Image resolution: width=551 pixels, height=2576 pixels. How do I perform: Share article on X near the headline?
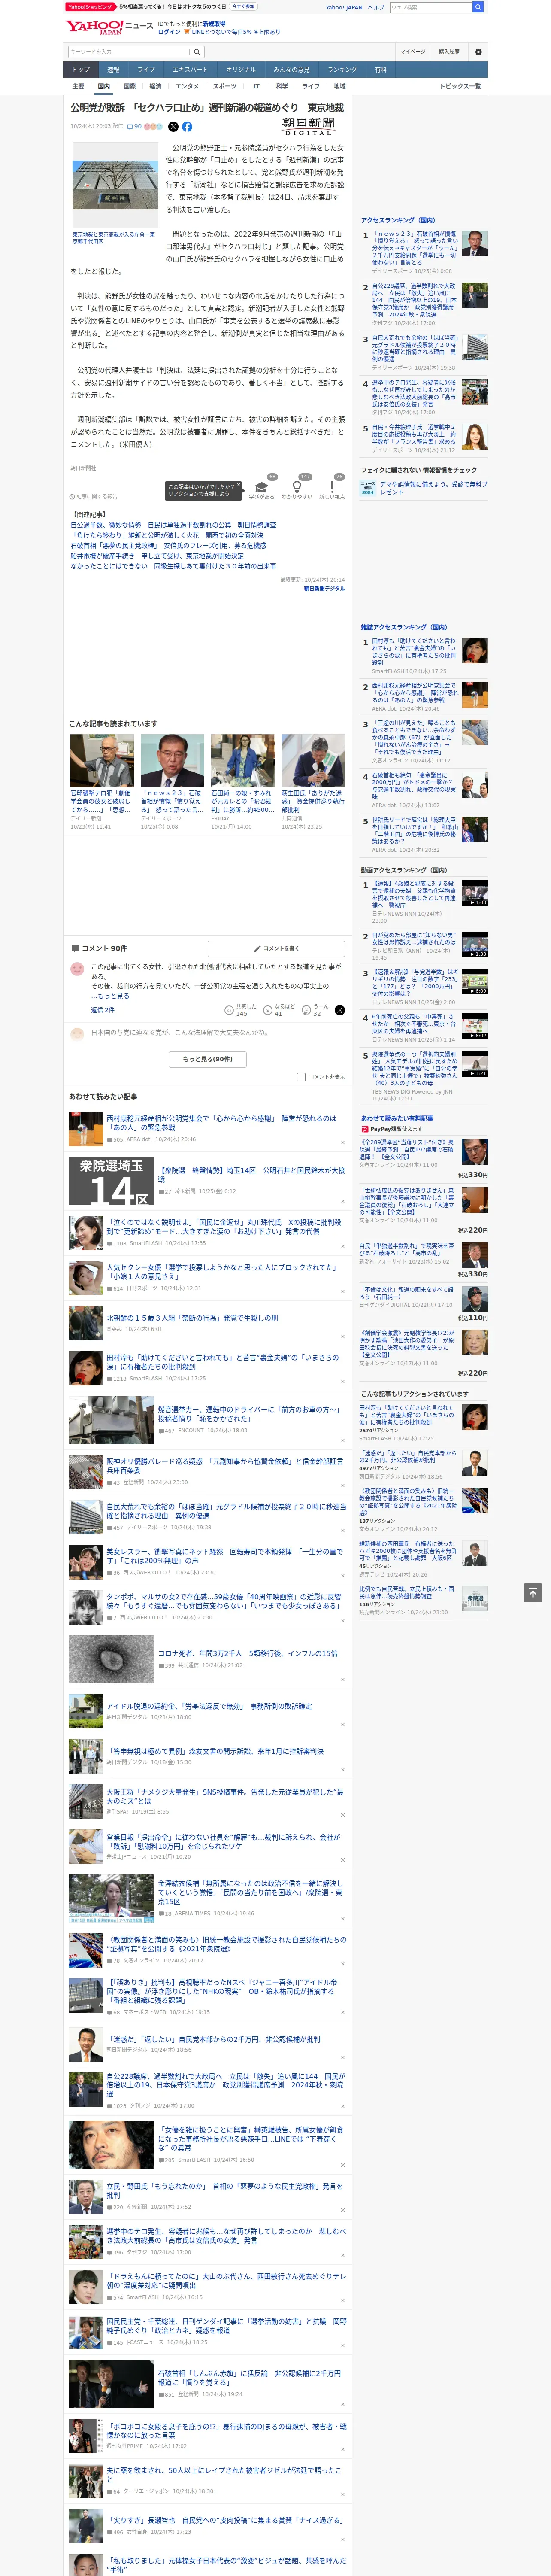pyautogui.click(x=173, y=127)
